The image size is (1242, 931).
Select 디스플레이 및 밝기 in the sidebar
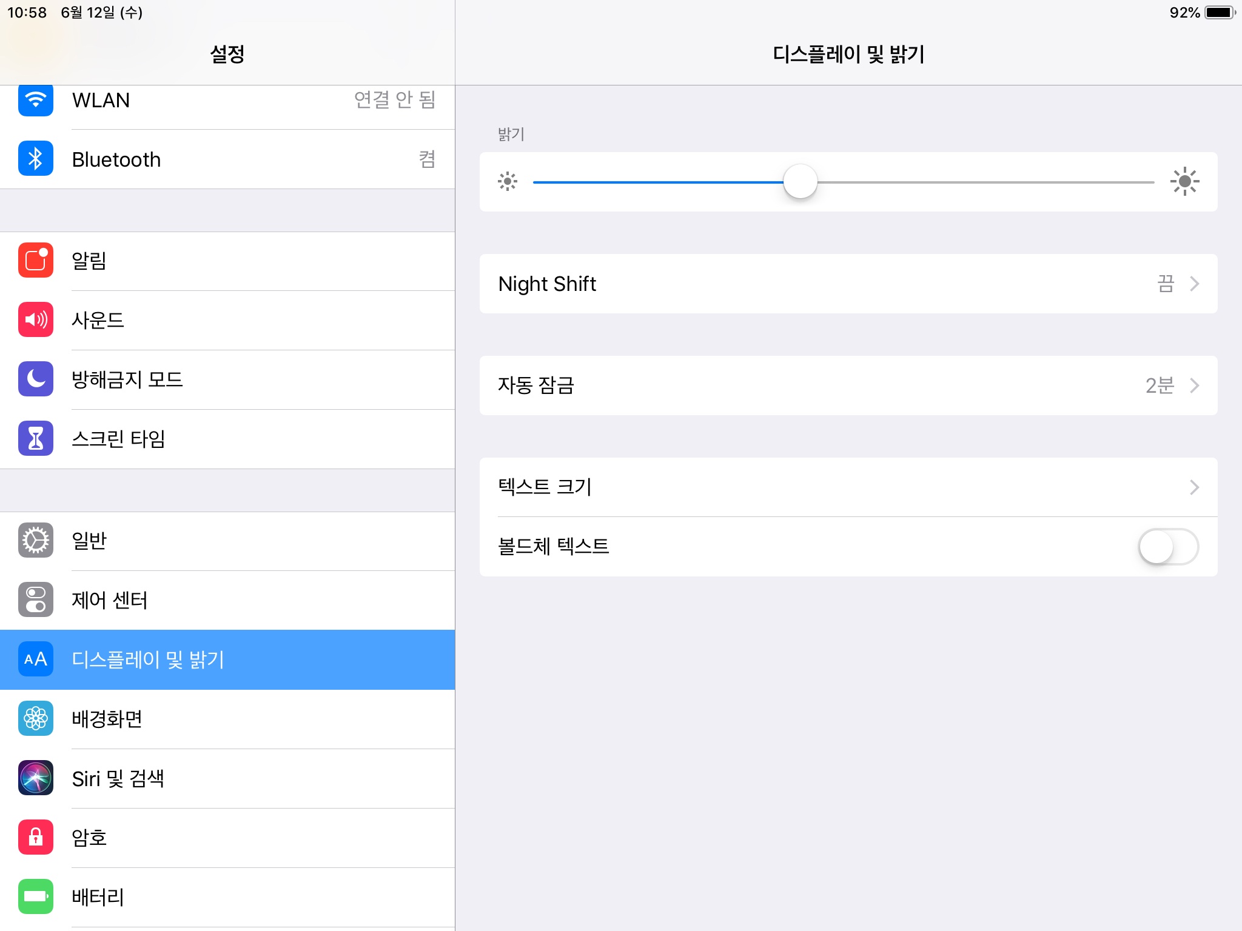click(x=227, y=659)
